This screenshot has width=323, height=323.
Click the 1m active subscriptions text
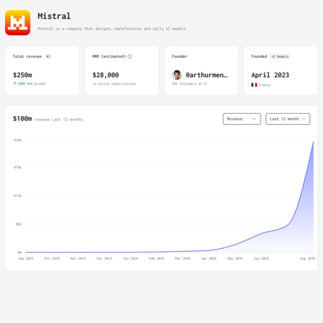(114, 84)
